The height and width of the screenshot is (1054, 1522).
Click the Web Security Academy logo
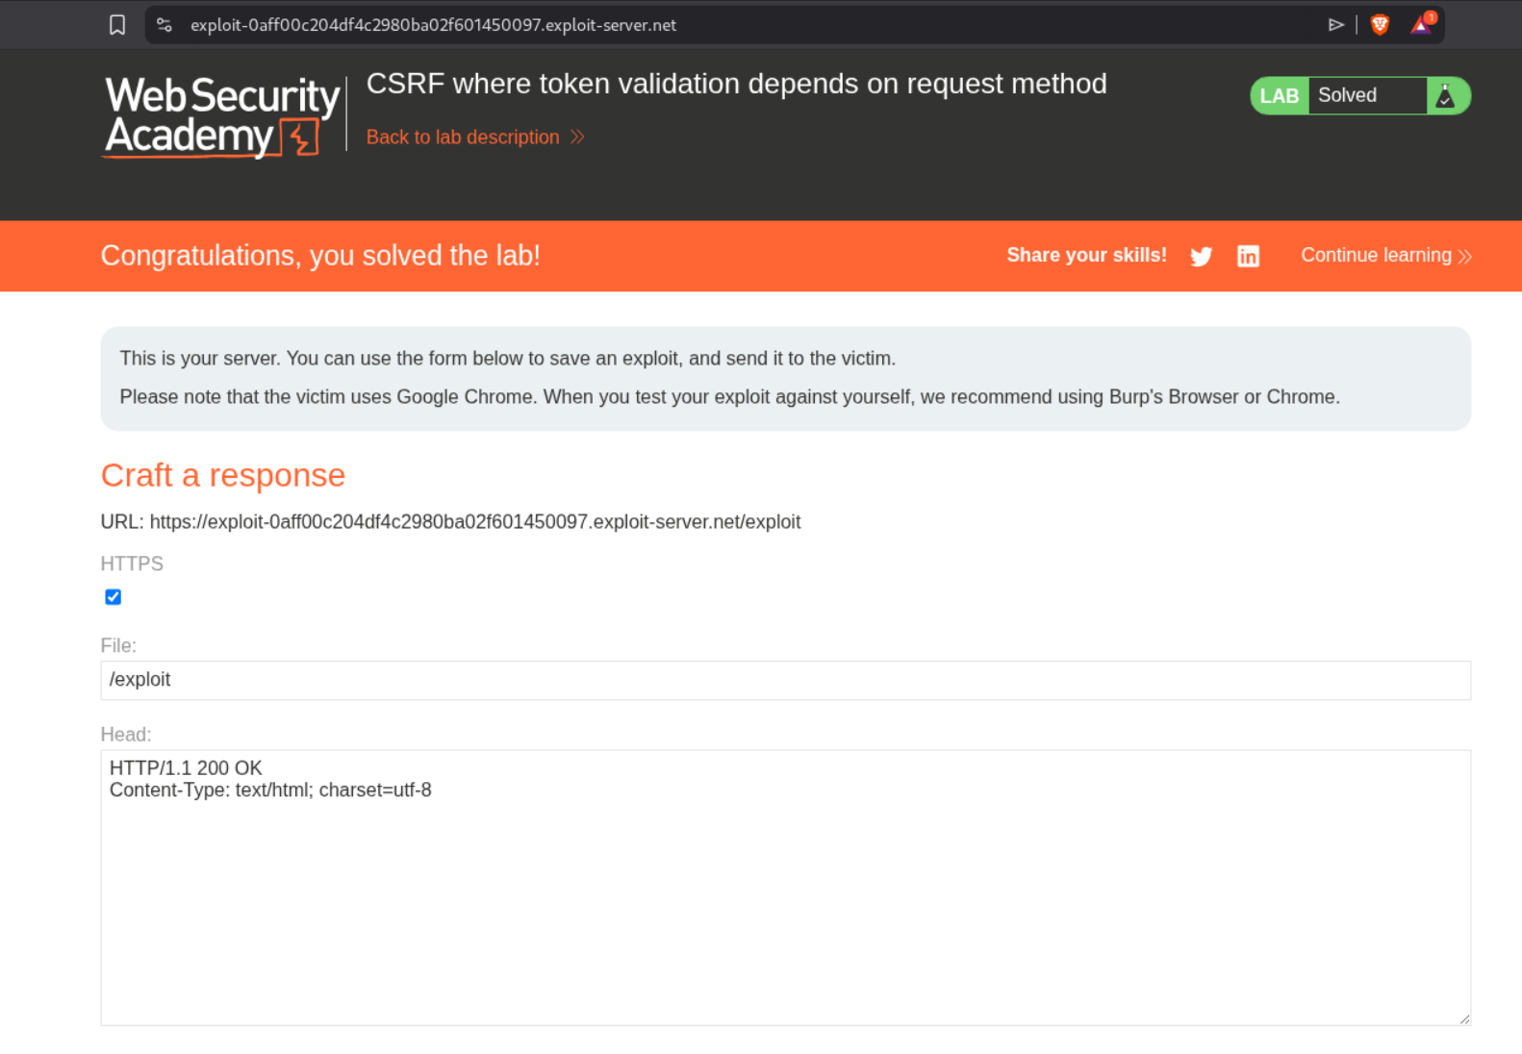point(222,116)
